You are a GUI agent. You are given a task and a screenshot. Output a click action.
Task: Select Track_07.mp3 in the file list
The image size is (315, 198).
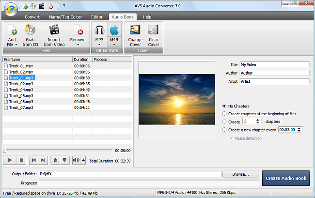tap(21, 107)
